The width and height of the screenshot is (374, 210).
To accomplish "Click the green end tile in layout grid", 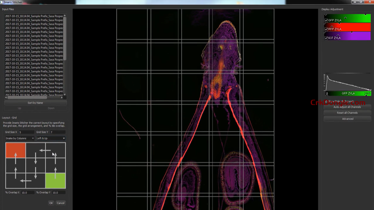I will [x=55, y=181].
